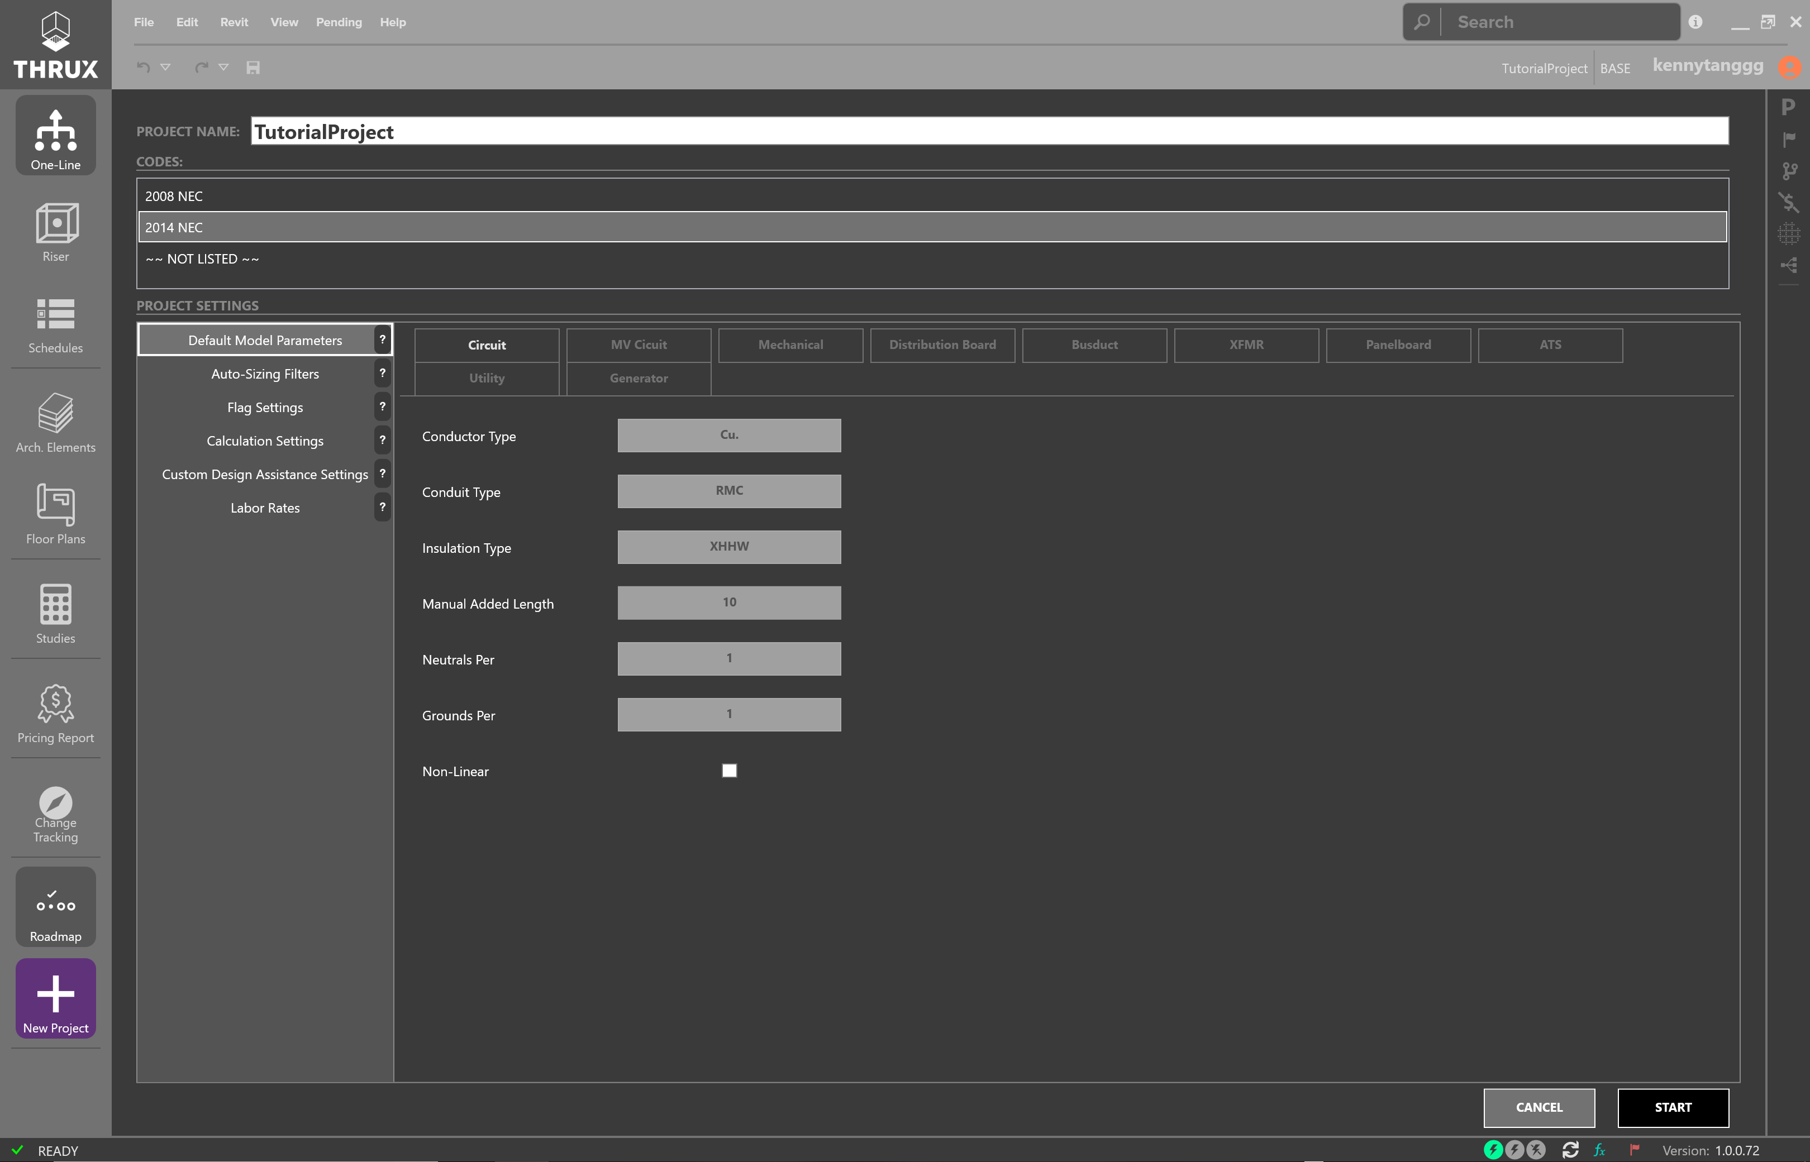Open the Insulation Type dropdown showing XHHW
Screen dimensions: 1810x1162
pyautogui.click(x=729, y=547)
